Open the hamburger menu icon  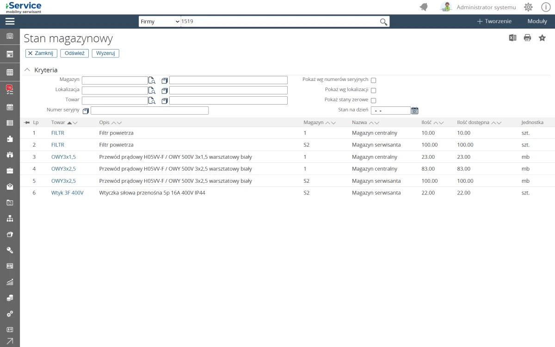click(10, 21)
